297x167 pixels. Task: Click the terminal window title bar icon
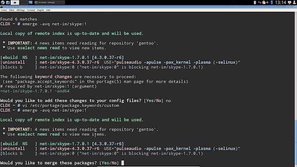[1, 7]
